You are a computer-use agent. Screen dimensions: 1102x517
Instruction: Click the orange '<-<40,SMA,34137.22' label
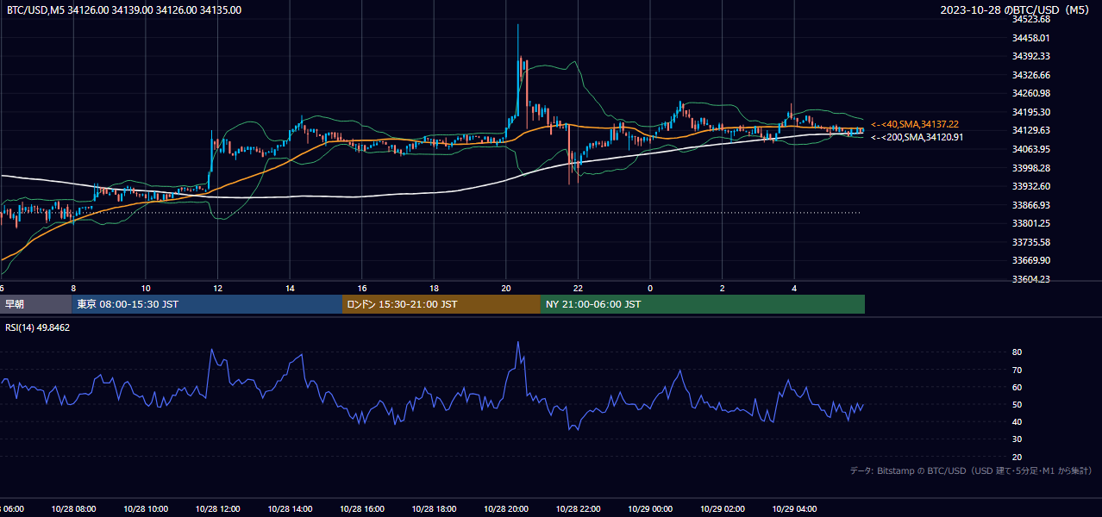pyautogui.click(x=914, y=124)
